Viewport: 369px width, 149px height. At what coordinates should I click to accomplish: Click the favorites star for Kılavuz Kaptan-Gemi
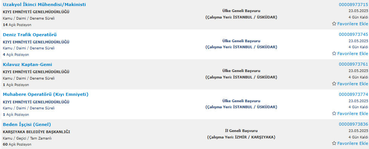coord(334,84)
